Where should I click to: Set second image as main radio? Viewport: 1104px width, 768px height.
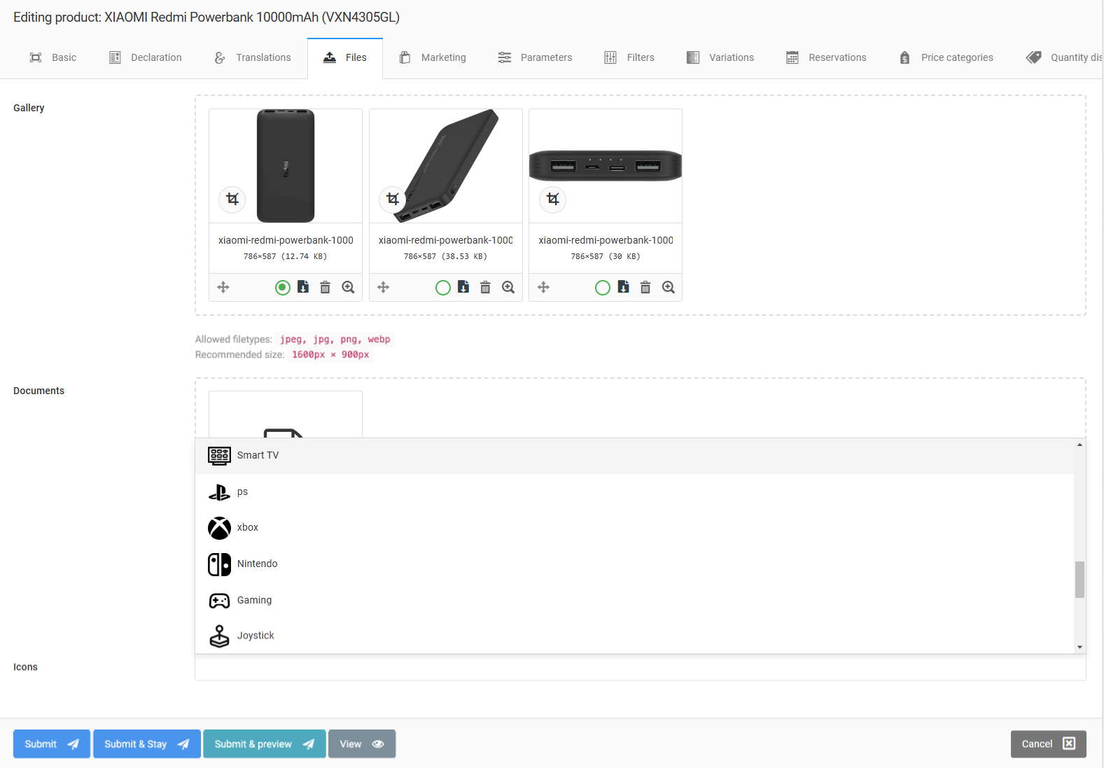pyautogui.click(x=442, y=288)
